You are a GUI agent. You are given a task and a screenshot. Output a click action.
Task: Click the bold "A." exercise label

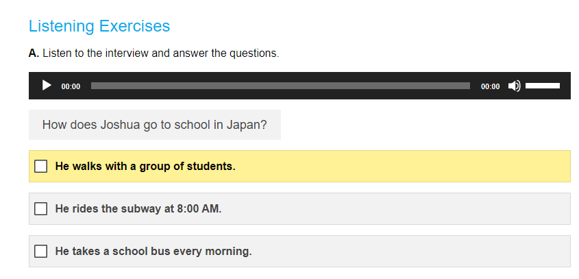point(34,53)
